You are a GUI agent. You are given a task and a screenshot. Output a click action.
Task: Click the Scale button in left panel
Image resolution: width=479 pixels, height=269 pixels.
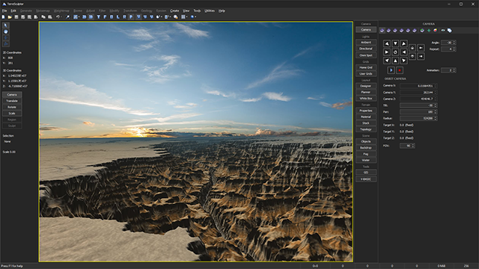(x=12, y=114)
